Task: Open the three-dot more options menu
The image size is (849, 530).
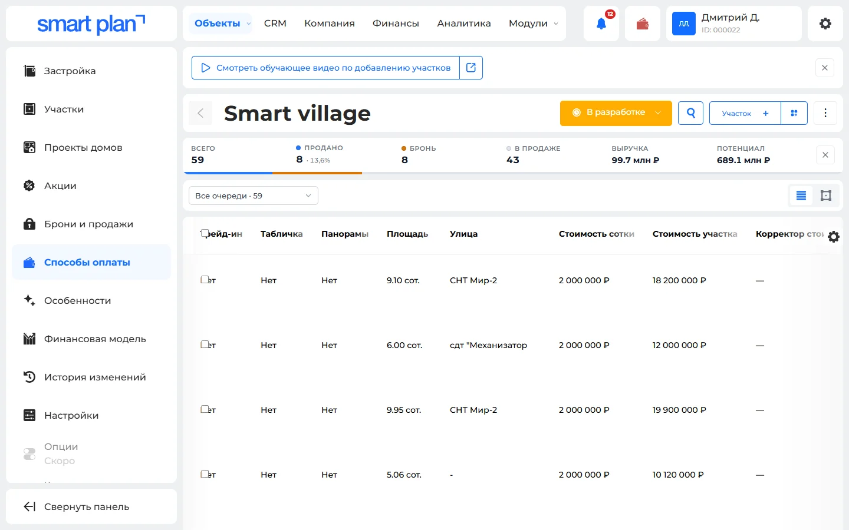Action: [825, 113]
